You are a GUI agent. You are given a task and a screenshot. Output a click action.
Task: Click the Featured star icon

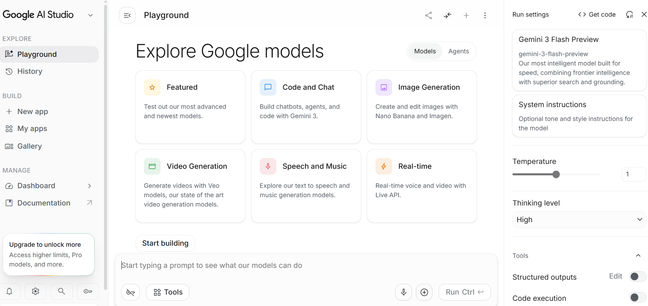152,87
